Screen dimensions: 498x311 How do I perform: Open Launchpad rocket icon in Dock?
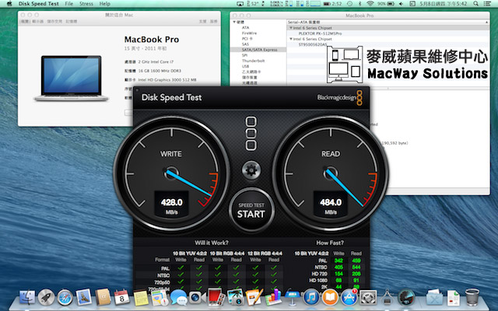click(x=46, y=298)
